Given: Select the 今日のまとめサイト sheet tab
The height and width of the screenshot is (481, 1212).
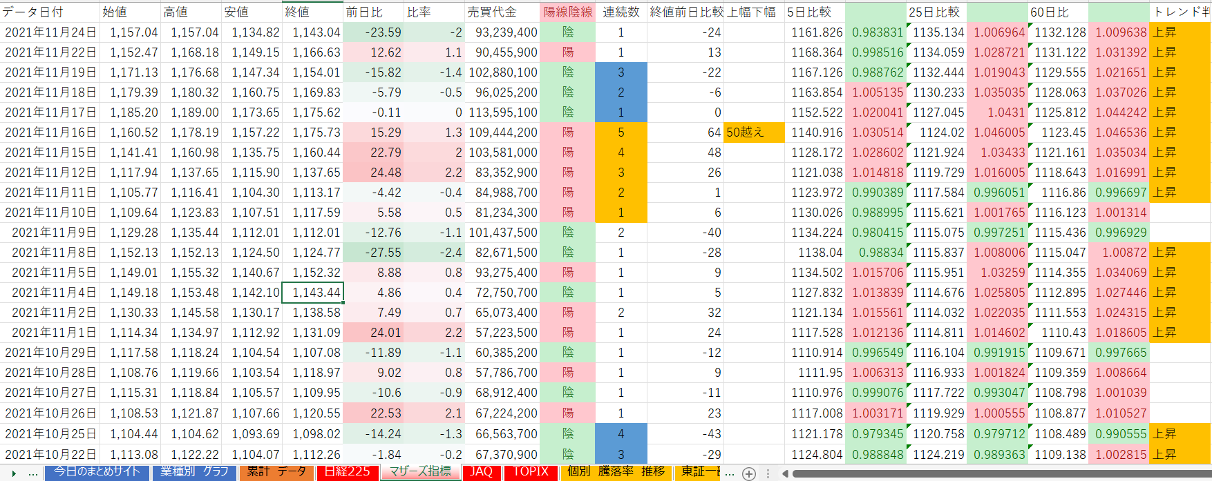Looking at the screenshot, I should pyautogui.click(x=97, y=472).
